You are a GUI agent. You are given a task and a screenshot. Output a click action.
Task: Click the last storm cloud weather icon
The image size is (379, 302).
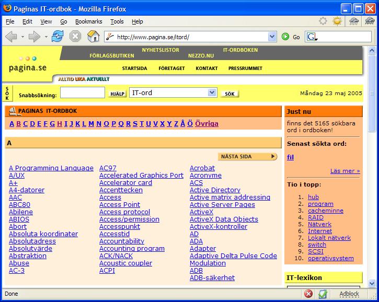click(370, 21)
